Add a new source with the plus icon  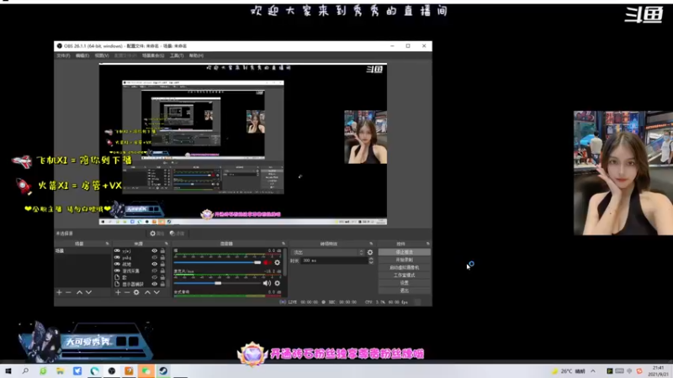(x=118, y=292)
